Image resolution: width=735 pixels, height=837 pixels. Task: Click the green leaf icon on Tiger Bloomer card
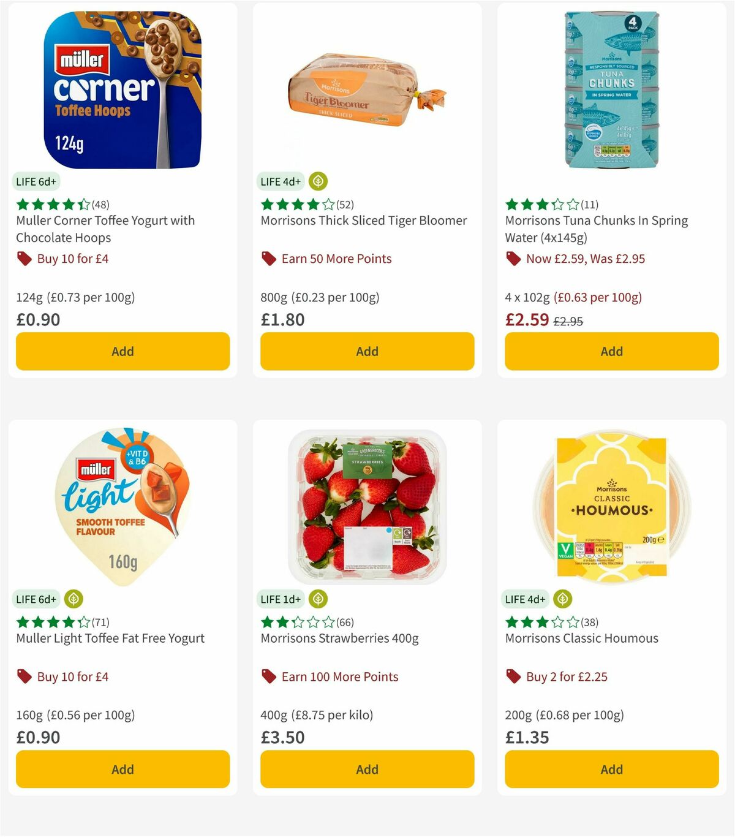pos(317,181)
